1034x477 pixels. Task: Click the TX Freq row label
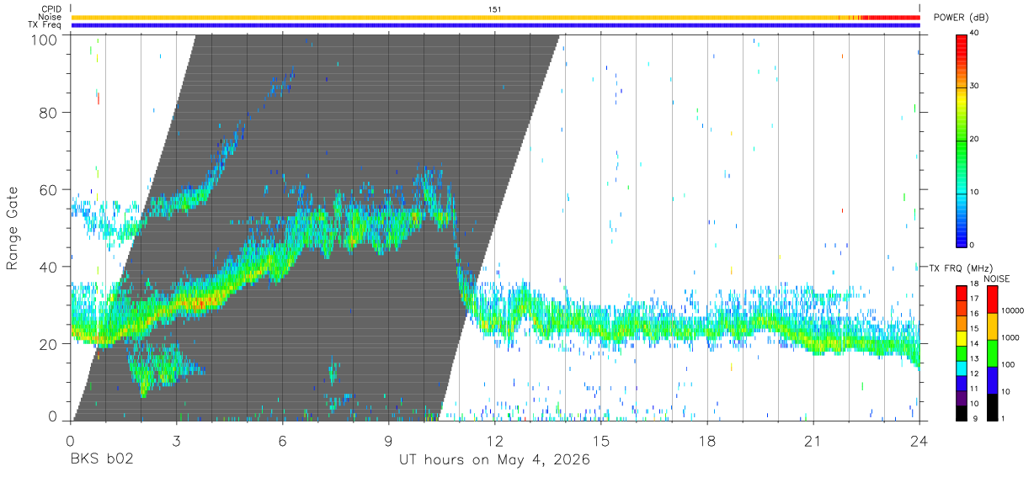click(x=45, y=24)
